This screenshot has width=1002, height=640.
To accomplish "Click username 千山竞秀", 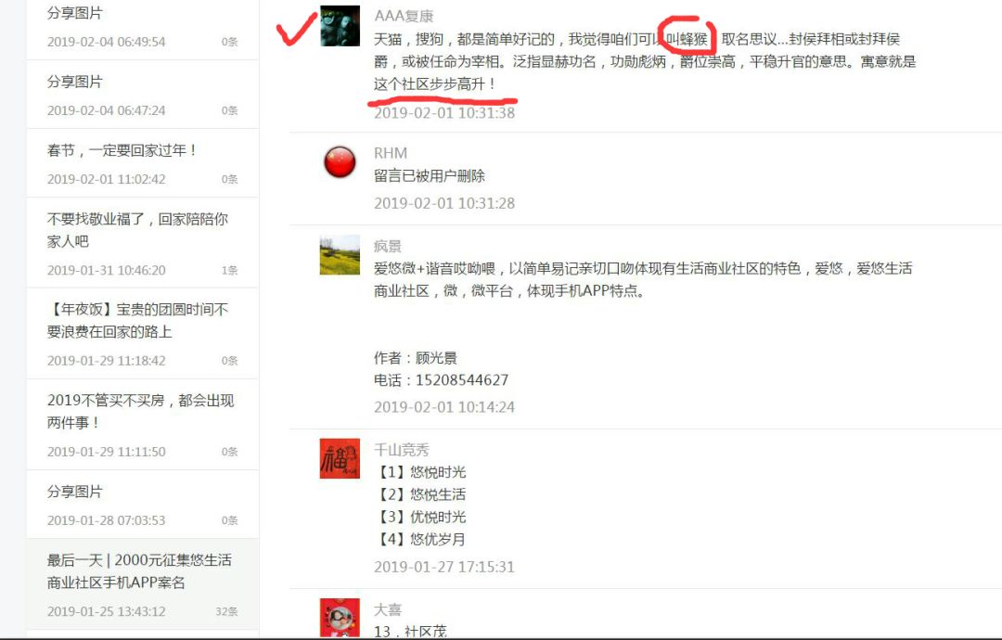I will click(x=402, y=450).
